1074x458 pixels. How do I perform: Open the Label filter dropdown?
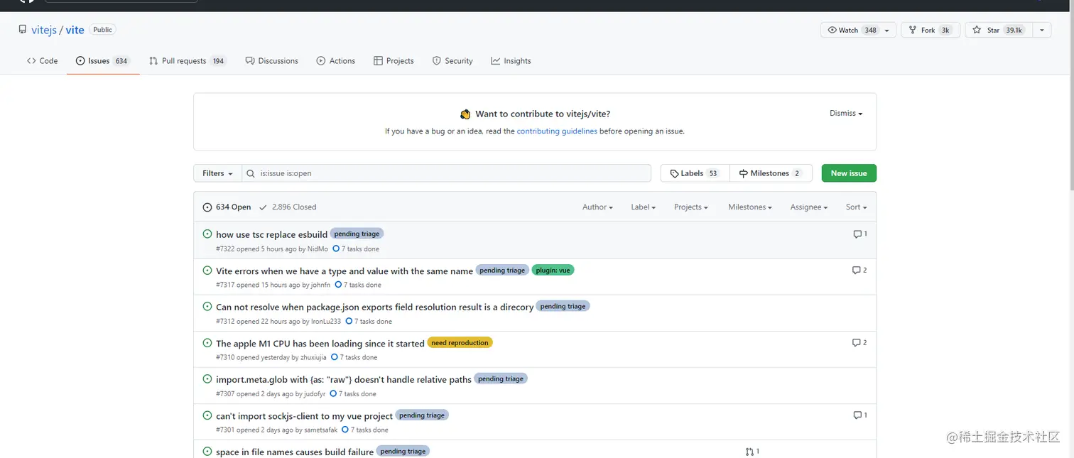643,207
